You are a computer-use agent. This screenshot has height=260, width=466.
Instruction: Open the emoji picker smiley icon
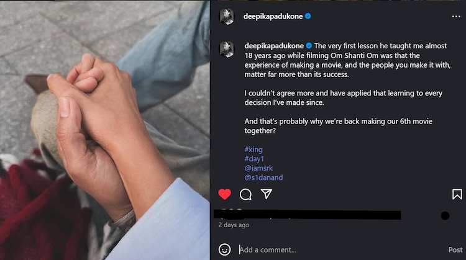point(225,249)
